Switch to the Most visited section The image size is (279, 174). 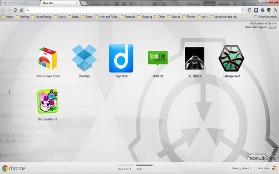pyautogui.click(x=124, y=167)
